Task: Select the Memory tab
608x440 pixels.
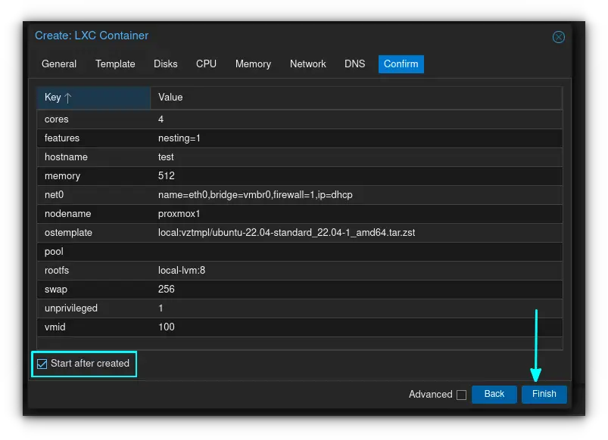Action: pos(253,64)
